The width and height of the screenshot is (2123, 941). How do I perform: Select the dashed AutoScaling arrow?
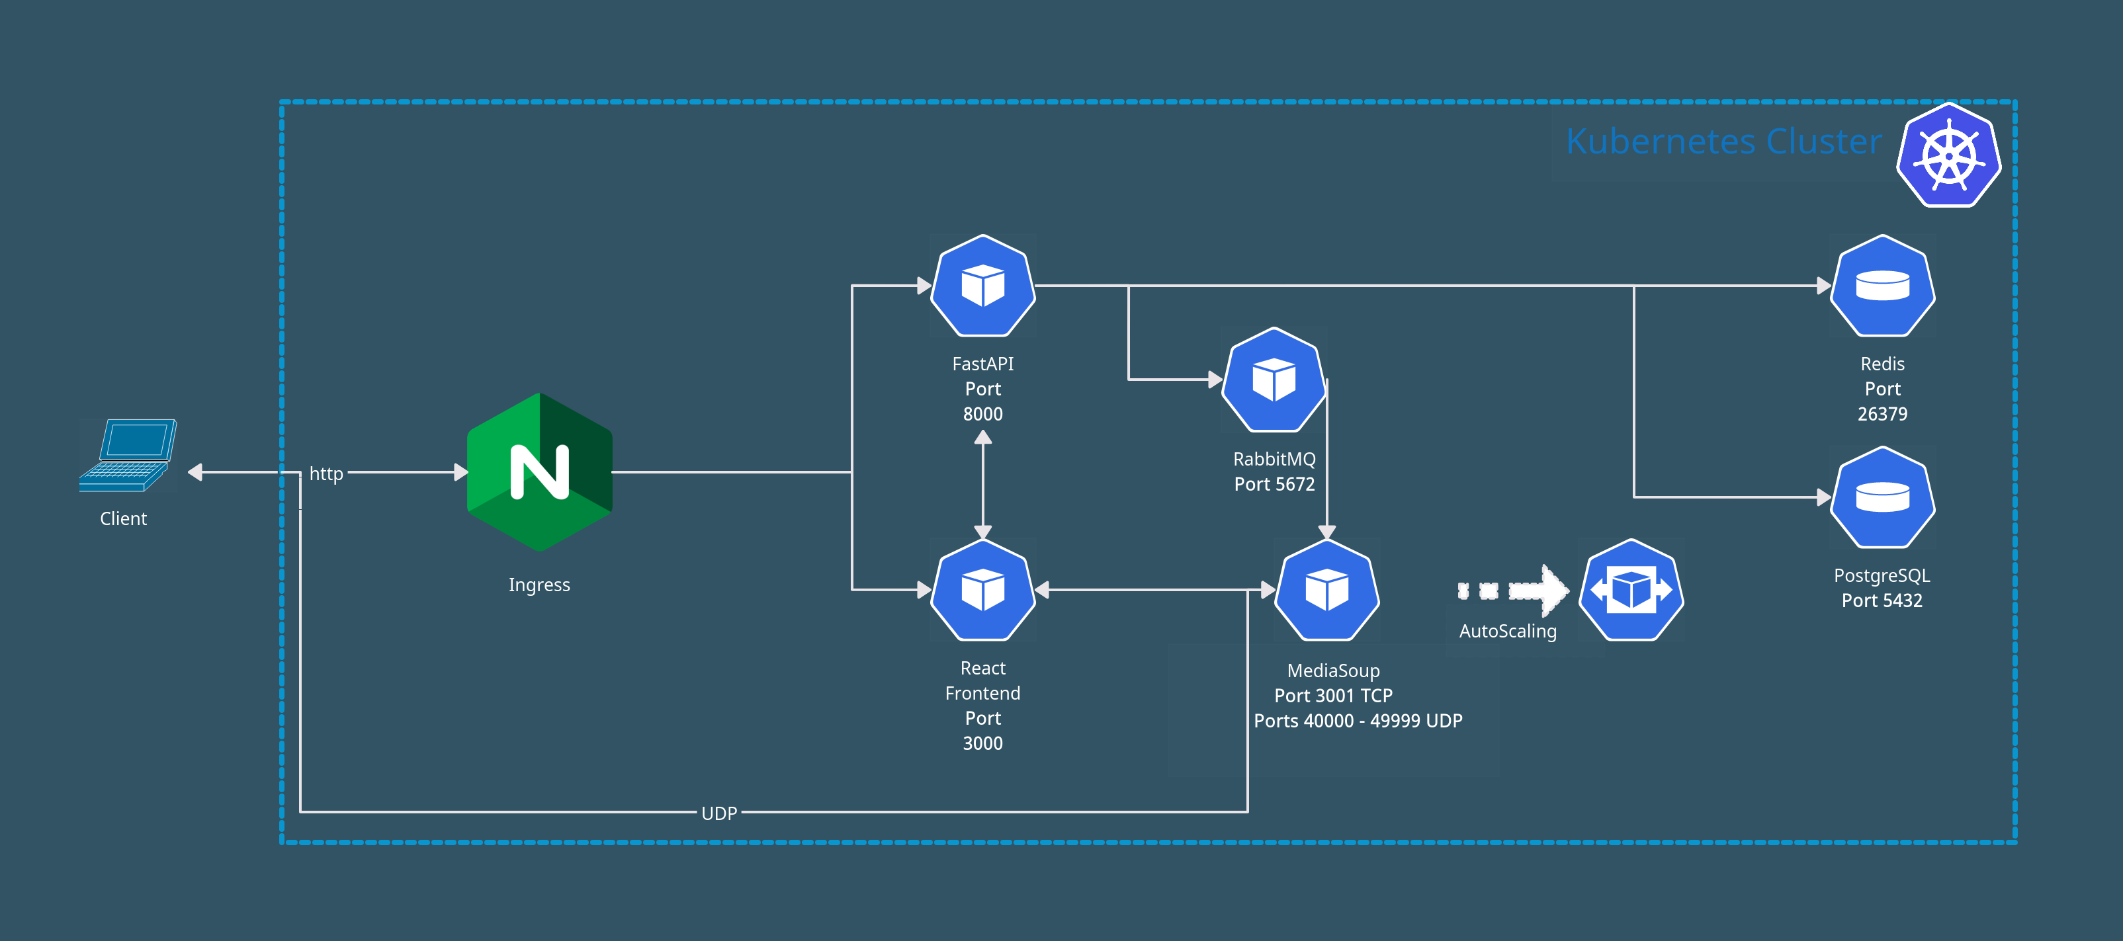click(x=1512, y=590)
